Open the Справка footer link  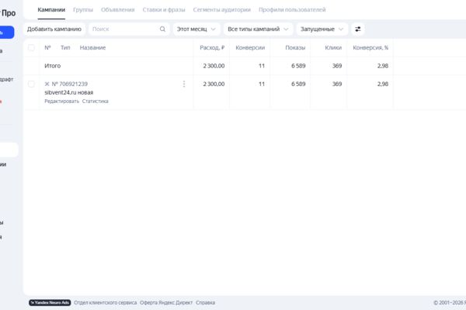click(x=205, y=302)
